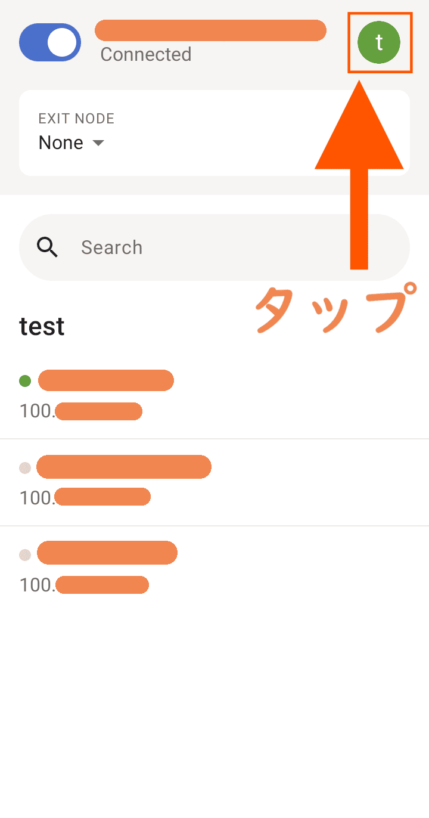
Task: Select the third device's redacted name
Action: [107, 553]
